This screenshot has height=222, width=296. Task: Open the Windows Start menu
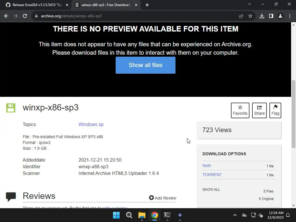116,215
